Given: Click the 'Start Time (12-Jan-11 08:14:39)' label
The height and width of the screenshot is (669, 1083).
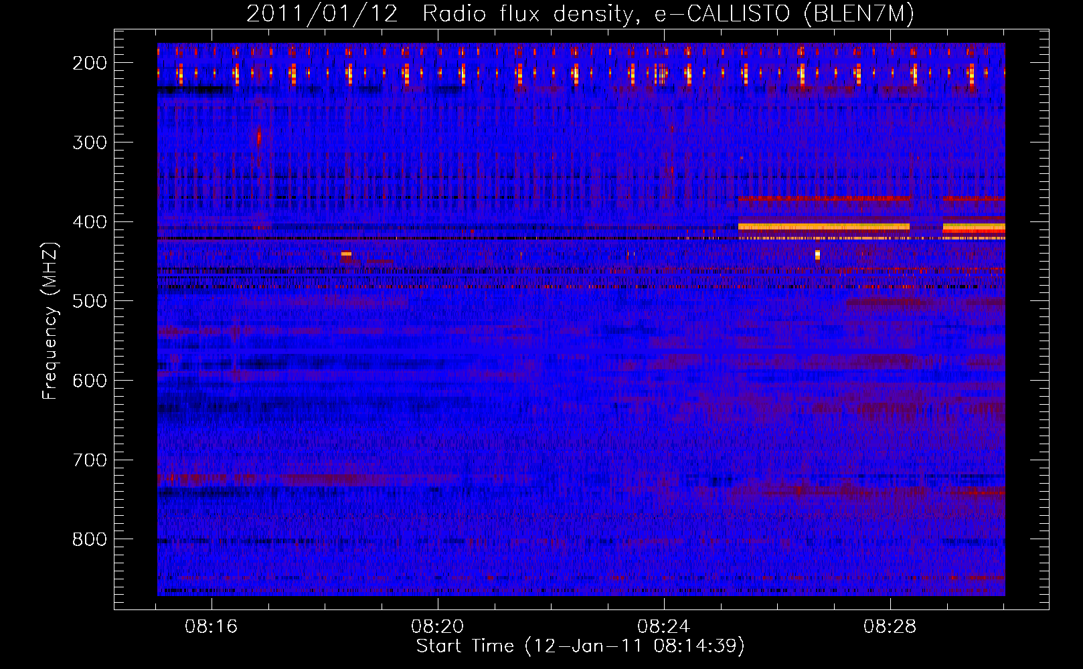Looking at the screenshot, I should coord(580,646).
